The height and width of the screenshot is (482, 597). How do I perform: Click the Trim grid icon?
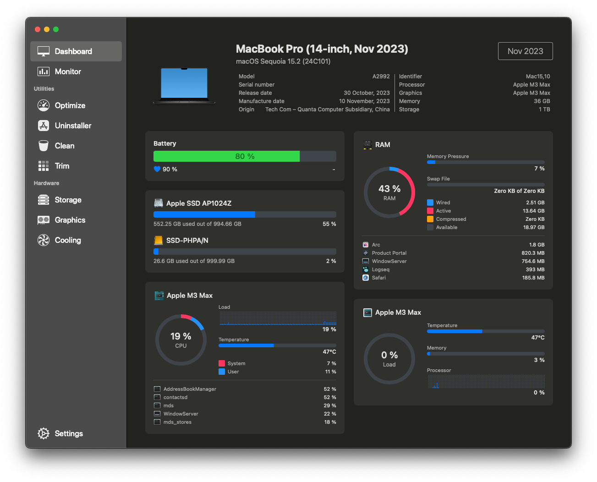44,166
